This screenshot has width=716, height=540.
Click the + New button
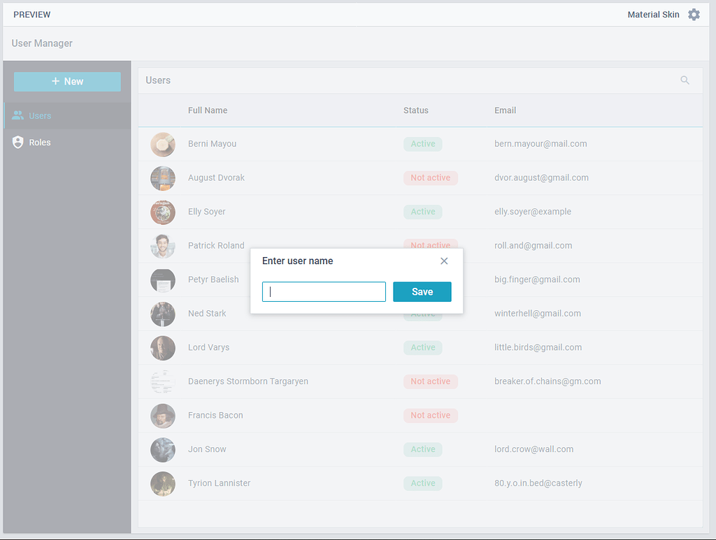(67, 82)
